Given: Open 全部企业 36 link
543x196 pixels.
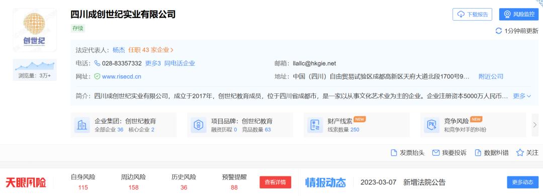Looking at the screenshot, I should [109, 130].
